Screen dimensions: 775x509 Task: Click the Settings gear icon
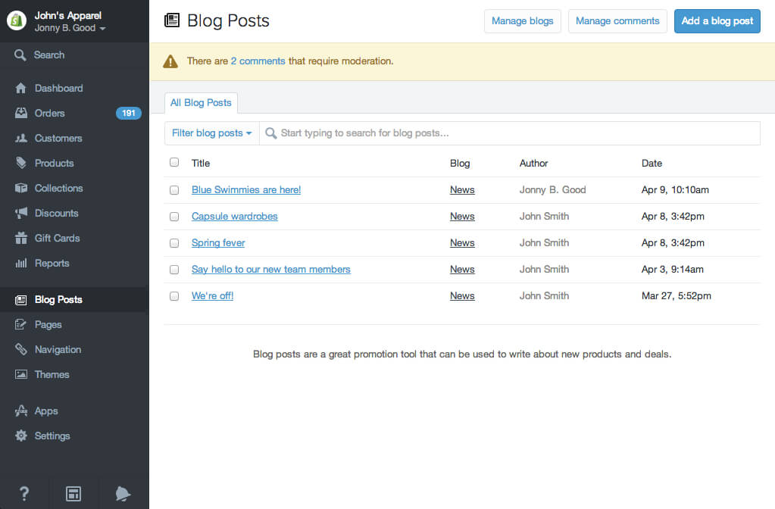point(20,436)
